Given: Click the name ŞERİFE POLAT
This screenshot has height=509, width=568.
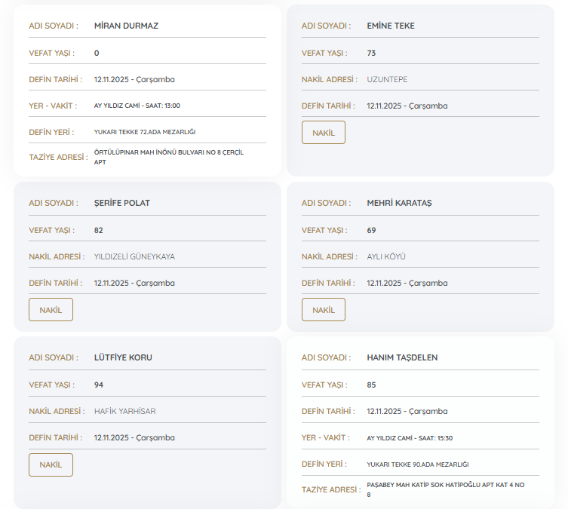Looking at the screenshot, I should 122,204.
